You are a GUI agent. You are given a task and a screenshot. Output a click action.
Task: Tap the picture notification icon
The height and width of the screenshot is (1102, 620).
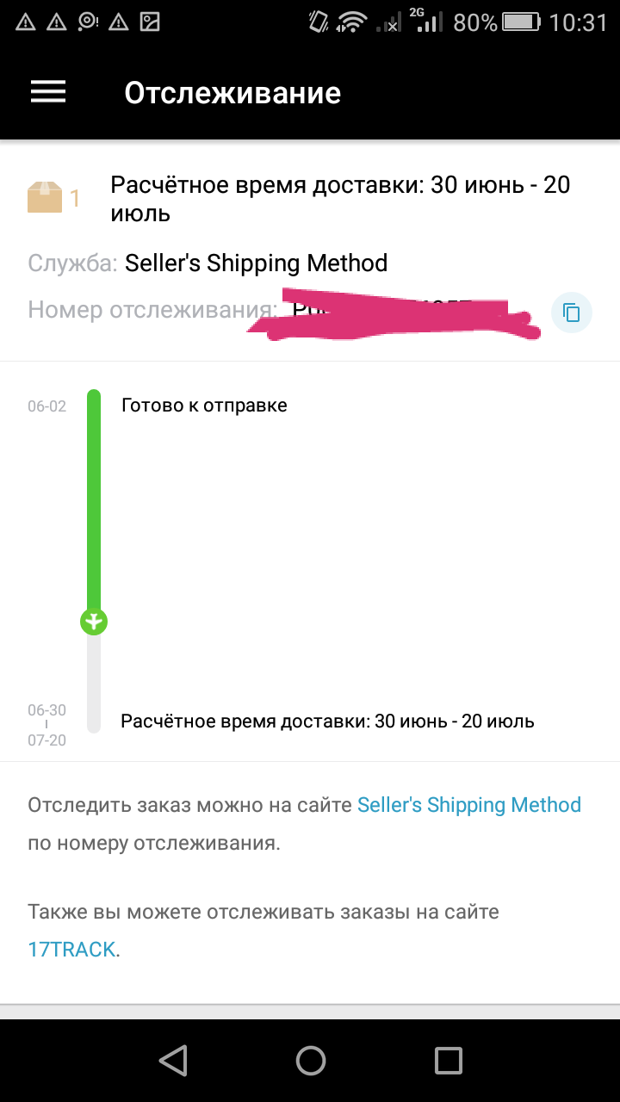tap(150, 22)
